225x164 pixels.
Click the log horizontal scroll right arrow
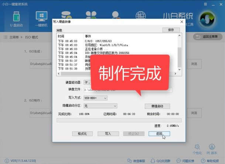tap(175, 74)
